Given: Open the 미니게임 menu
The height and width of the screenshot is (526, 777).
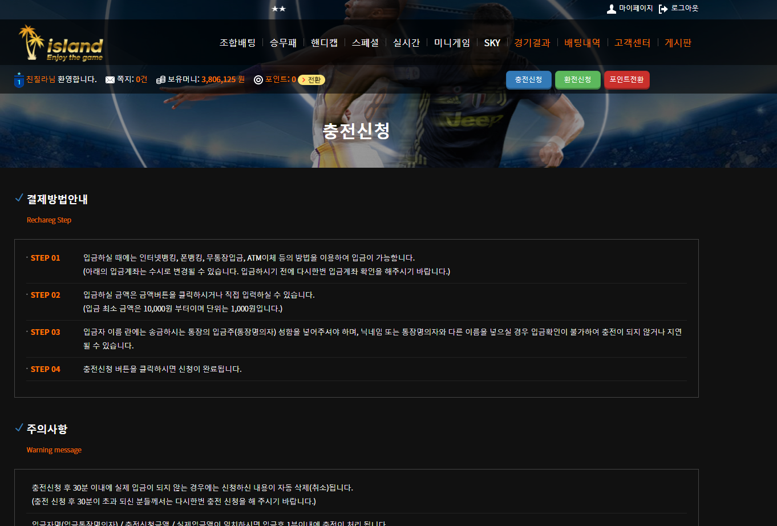Looking at the screenshot, I should point(452,43).
